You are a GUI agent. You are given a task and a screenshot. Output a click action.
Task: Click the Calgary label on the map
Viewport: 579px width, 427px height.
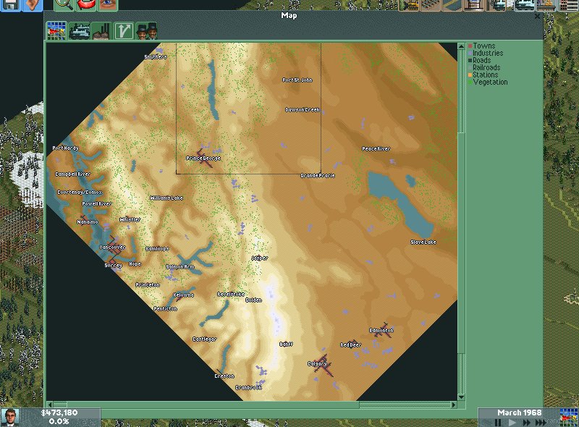pos(317,364)
